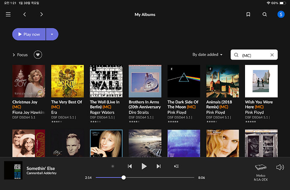
Task: Open bookmarks icon in top bar
Action: tap(248, 14)
